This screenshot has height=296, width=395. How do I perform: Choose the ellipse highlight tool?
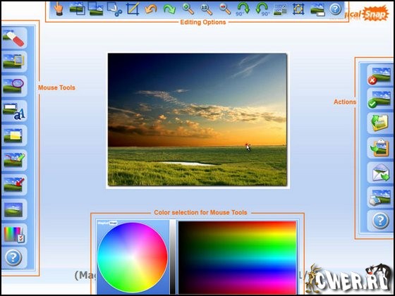click(x=14, y=86)
